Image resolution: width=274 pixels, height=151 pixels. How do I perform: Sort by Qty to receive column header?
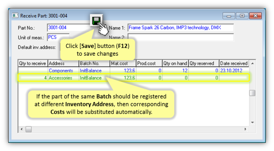coord(33,63)
